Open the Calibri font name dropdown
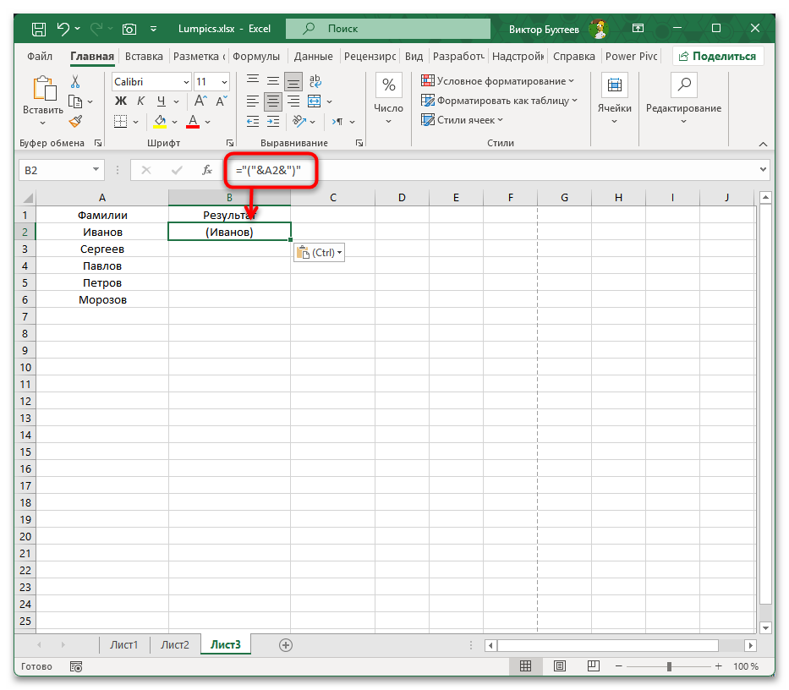 click(x=185, y=82)
